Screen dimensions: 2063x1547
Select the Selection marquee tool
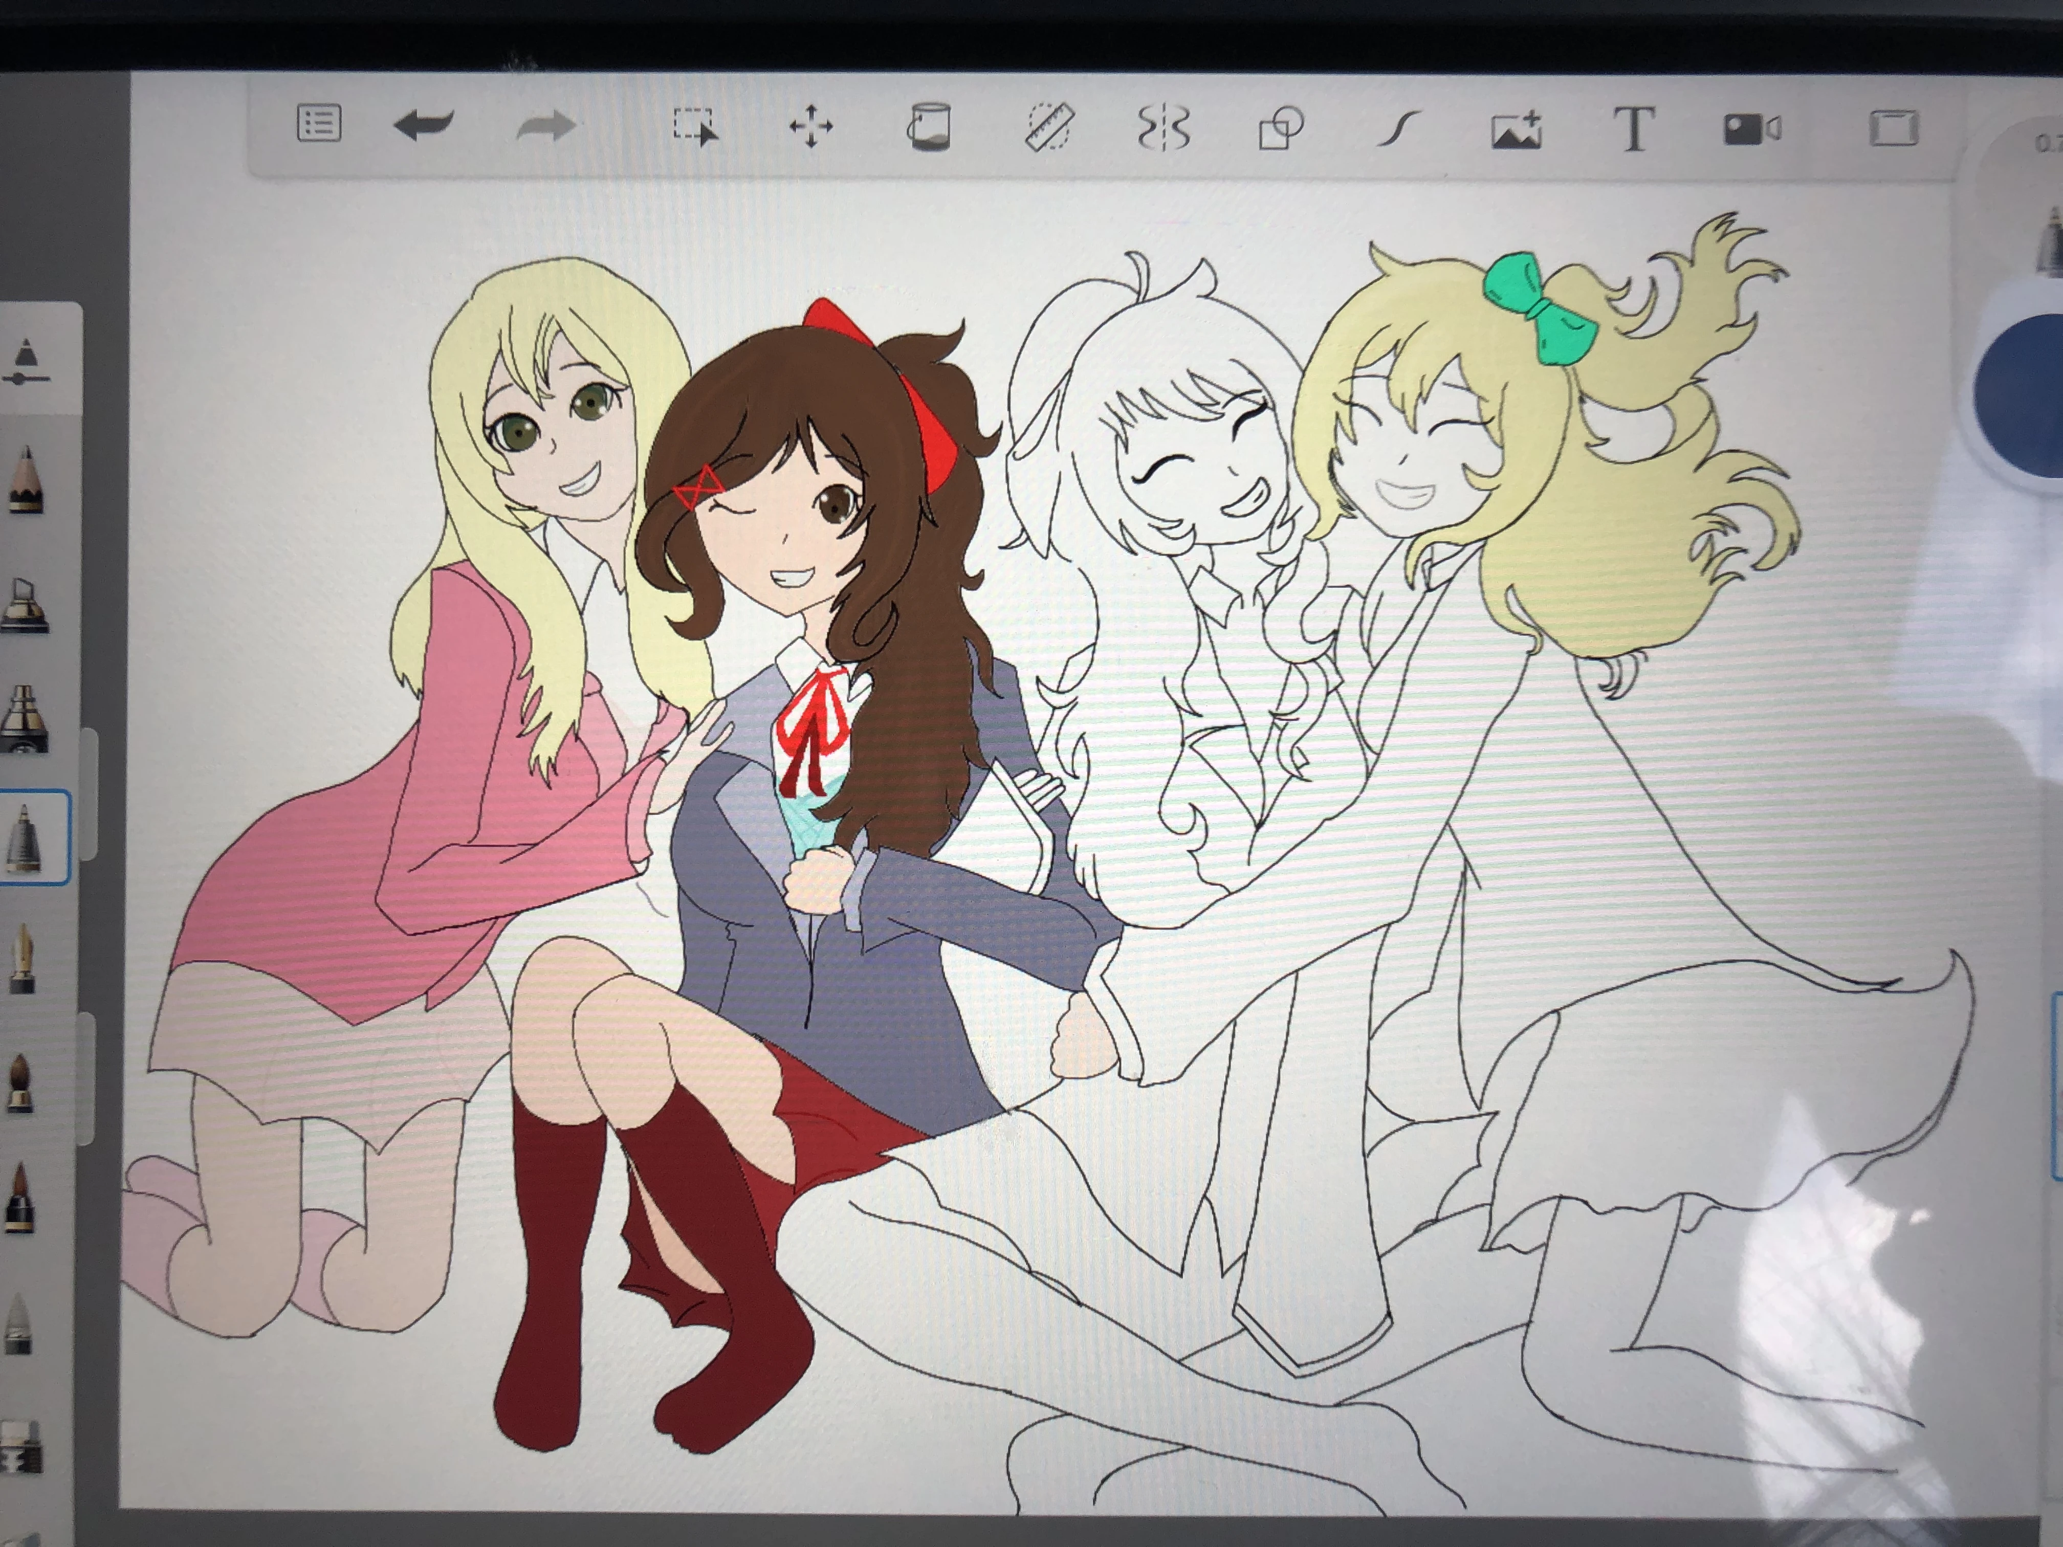(695, 127)
